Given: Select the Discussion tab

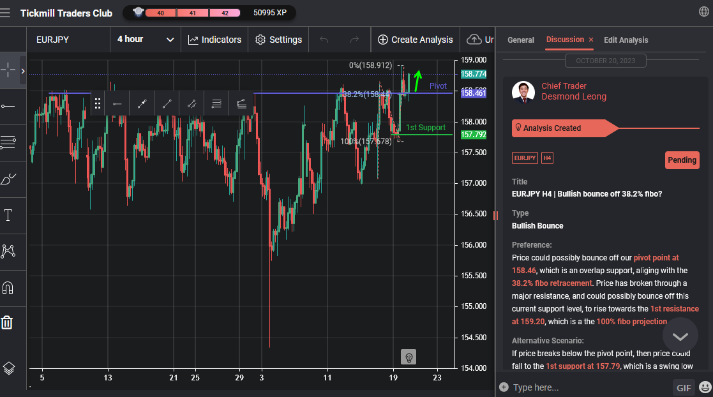Looking at the screenshot, I should [565, 40].
